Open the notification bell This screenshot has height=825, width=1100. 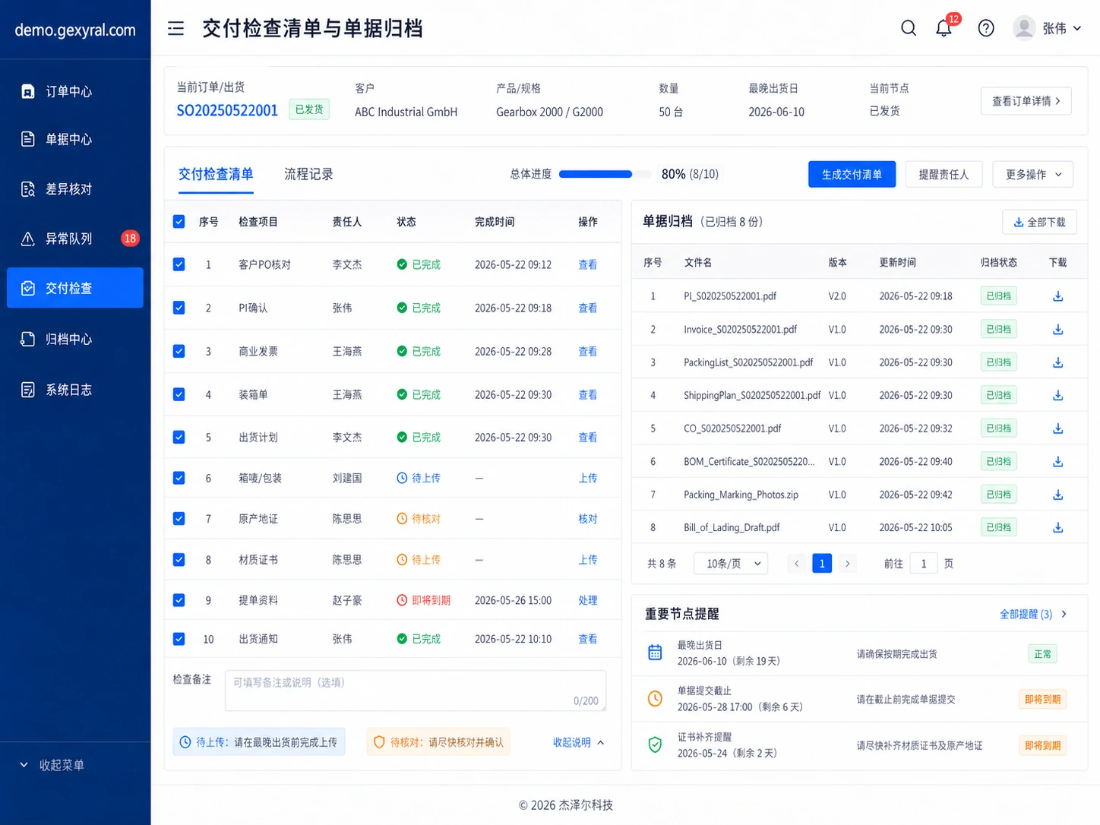tap(944, 28)
